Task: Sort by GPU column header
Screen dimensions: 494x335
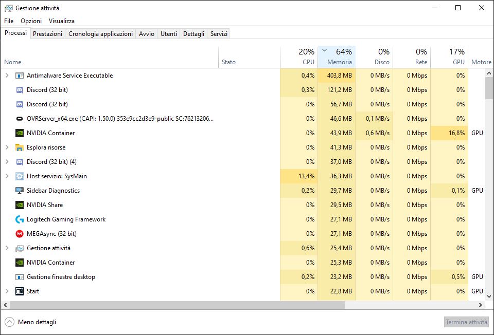Action: pyautogui.click(x=449, y=57)
